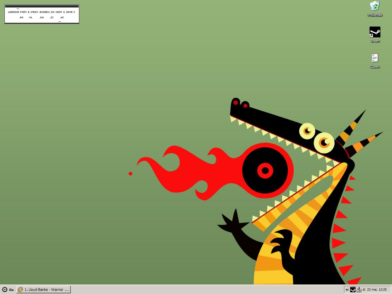Expand hidden tray icons with the chevron
This screenshot has width=392, height=294.
tap(347, 290)
